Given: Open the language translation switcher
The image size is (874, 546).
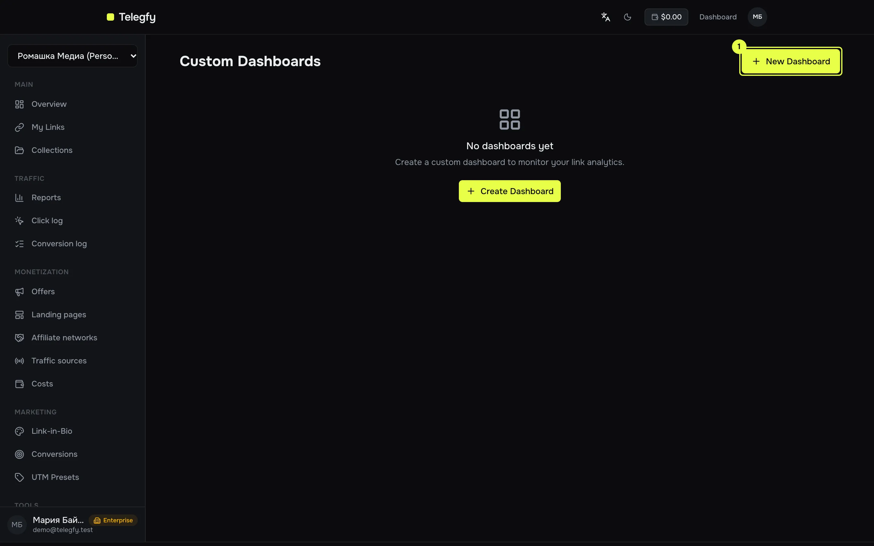Looking at the screenshot, I should (x=606, y=17).
